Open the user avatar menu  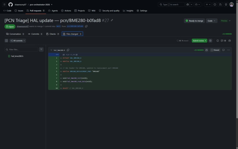(232, 4)
